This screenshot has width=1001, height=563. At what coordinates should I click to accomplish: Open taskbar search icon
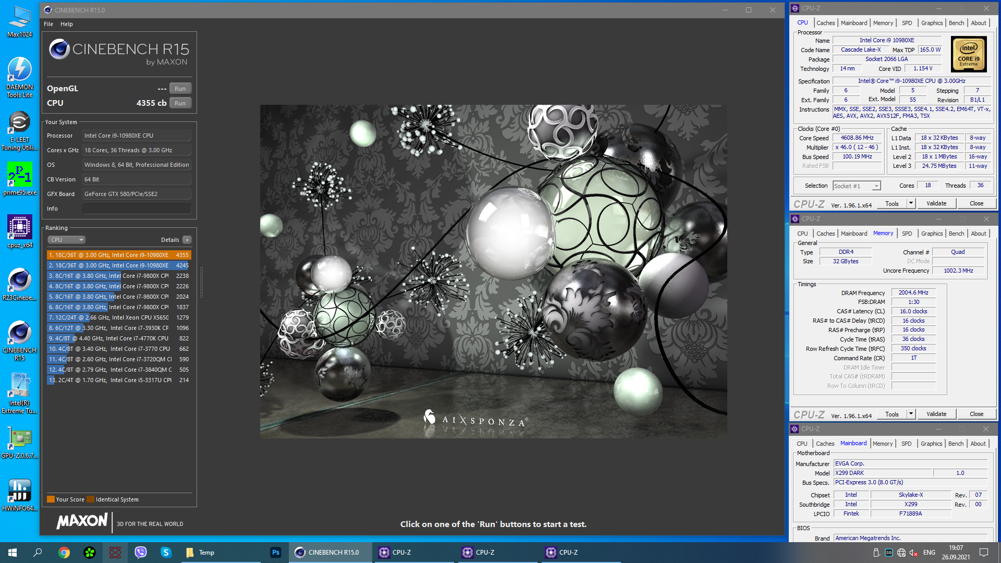point(38,552)
